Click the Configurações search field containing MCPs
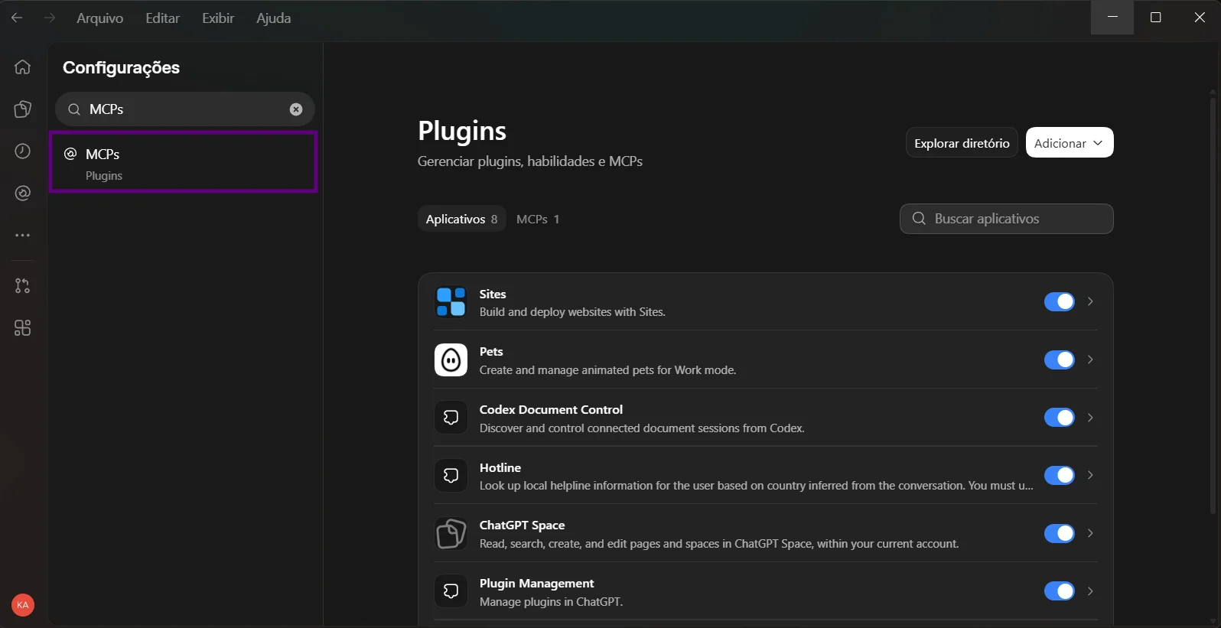 (184, 109)
